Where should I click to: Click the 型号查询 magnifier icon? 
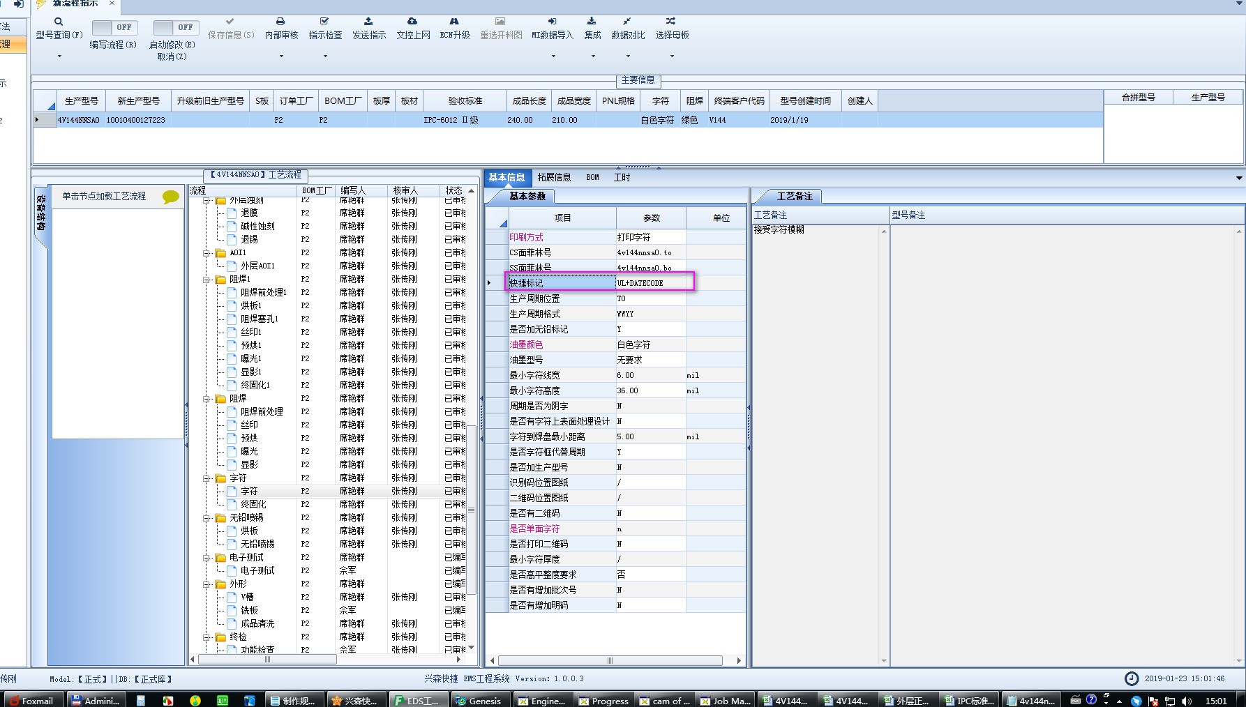click(x=59, y=22)
